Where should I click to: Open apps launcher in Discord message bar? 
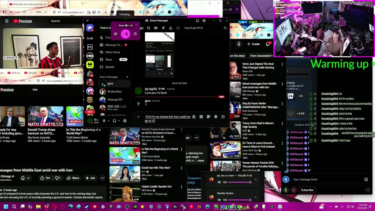(x=223, y=117)
